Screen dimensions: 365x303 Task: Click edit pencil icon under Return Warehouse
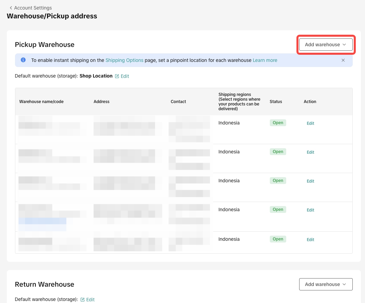pyautogui.click(x=83, y=300)
